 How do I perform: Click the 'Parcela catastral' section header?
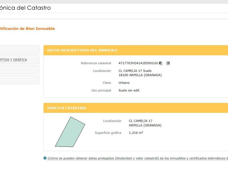click(x=67, y=108)
